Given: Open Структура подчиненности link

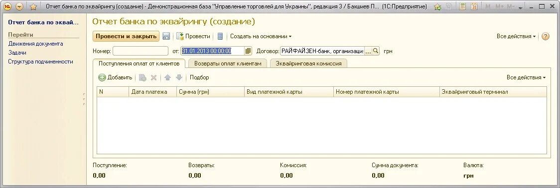Looking at the screenshot, I should pyautogui.click(x=41, y=62).
